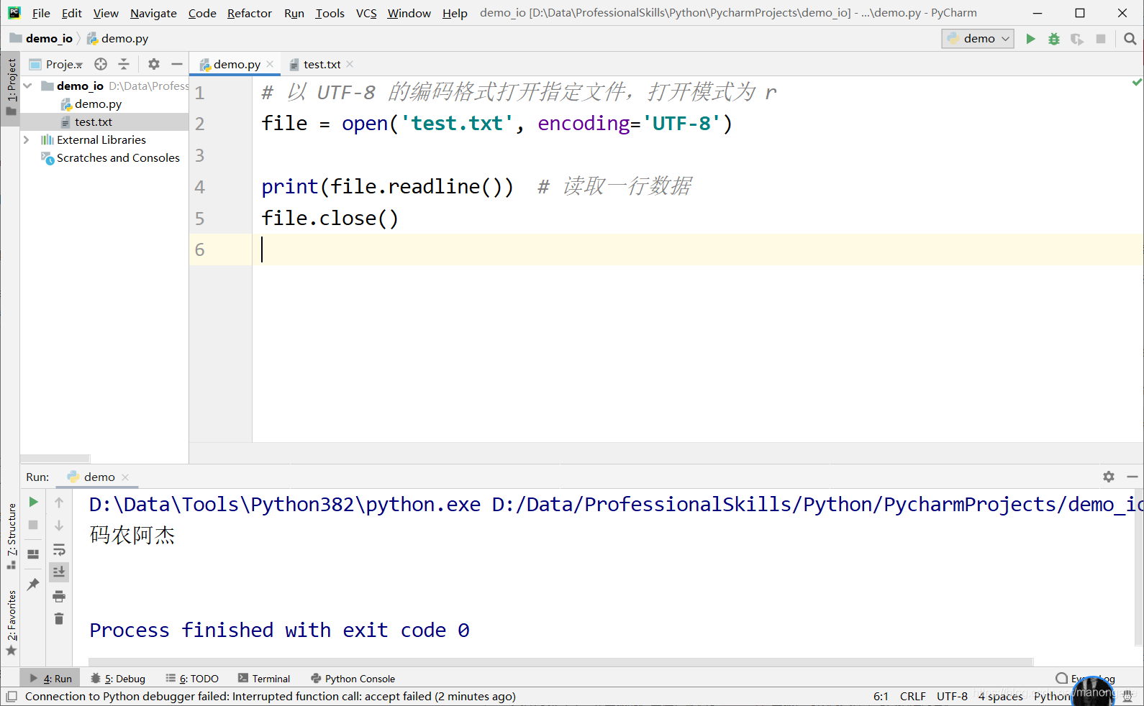Select Scratches and Consoles in project tree
Screen dimensions: 1144x706
(x=118, y=157)
